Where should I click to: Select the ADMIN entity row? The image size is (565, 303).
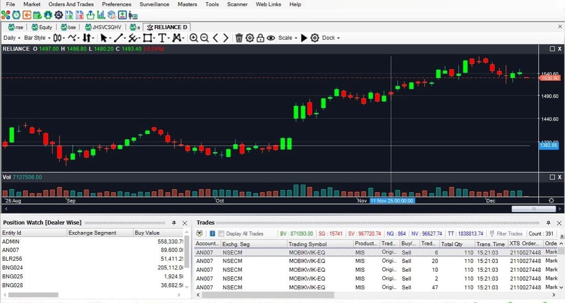click(x=93, y=241)
